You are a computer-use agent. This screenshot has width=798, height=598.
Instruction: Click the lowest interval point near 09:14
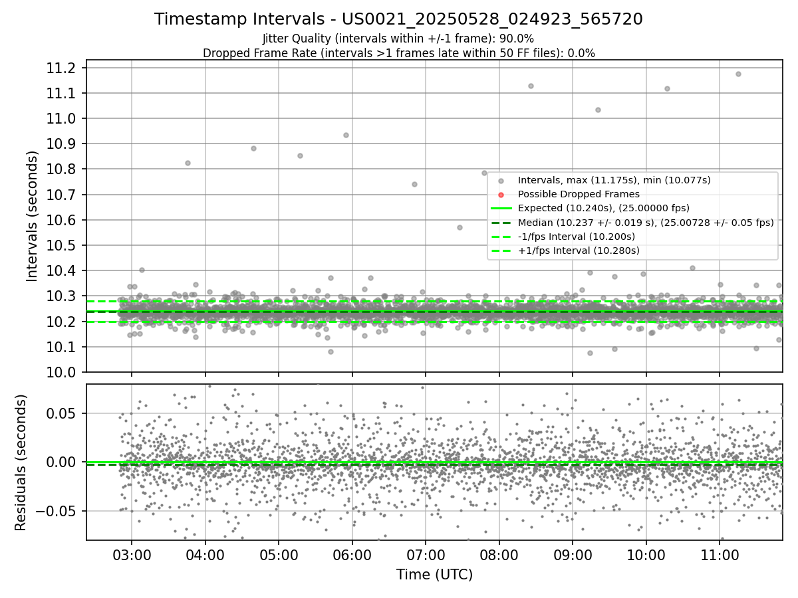[590, 353]
